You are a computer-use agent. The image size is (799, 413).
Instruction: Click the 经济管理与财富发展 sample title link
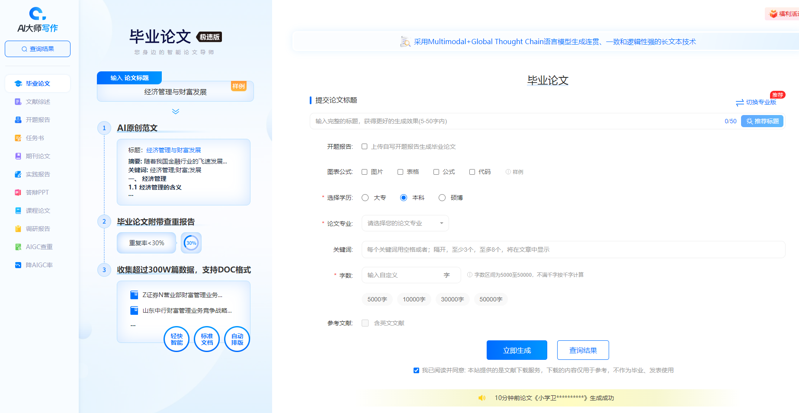(x=173, y=150)
